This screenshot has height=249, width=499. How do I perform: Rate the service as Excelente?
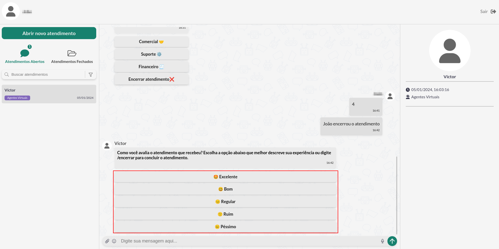click(x=225, y=177)
